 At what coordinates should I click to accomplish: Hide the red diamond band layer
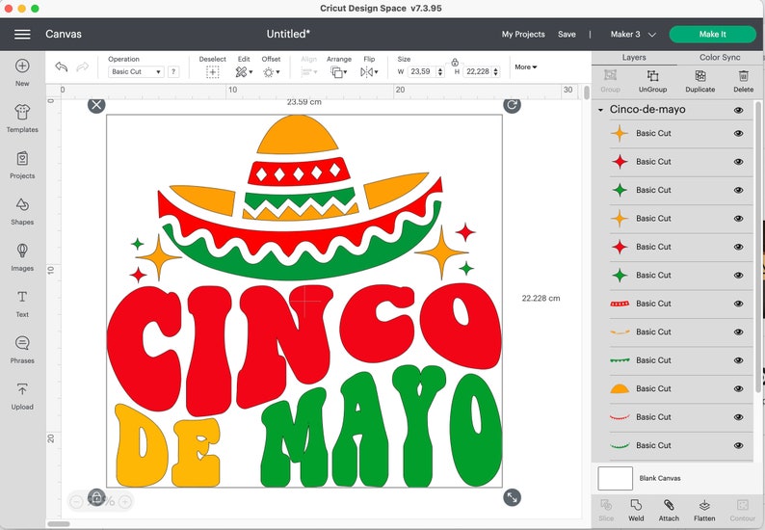pyautogui.click(x=739, y=304)
